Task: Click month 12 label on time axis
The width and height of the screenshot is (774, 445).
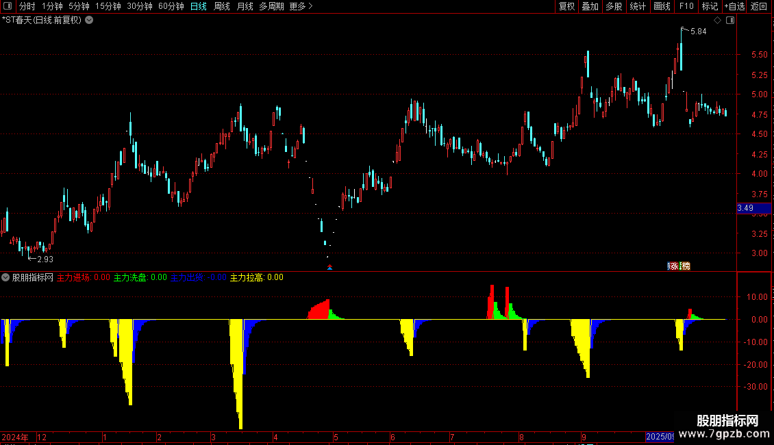Action: coord(42,437)
